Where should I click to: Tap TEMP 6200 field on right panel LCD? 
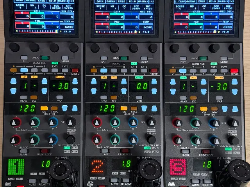(226, 27)
